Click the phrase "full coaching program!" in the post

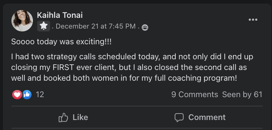click(x=197, y=78)
